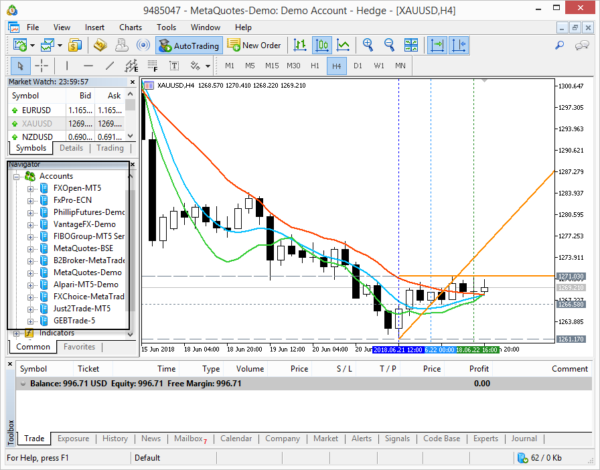Viewport: 600px width, 470px height.
Task: Switch chart to line chart icon
Action: pos(343,46)
